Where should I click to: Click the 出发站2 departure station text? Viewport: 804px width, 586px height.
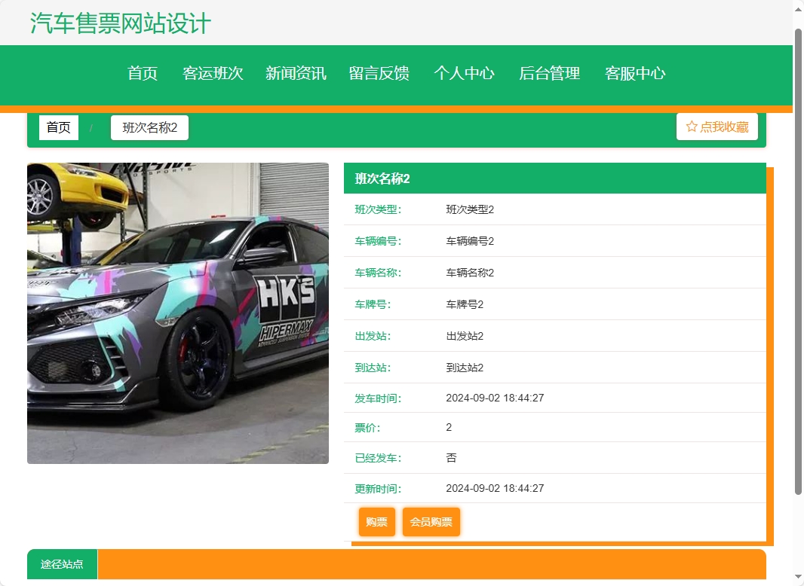[465, 336]
